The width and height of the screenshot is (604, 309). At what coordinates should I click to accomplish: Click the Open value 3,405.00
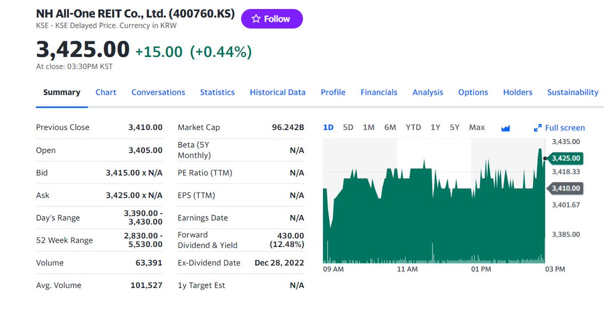(145, 150)
